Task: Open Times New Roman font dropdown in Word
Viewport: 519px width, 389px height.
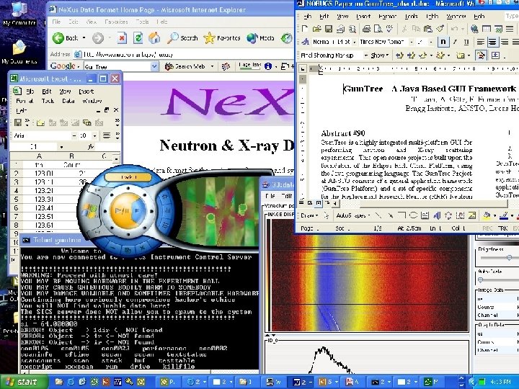Action: [412, 42]
